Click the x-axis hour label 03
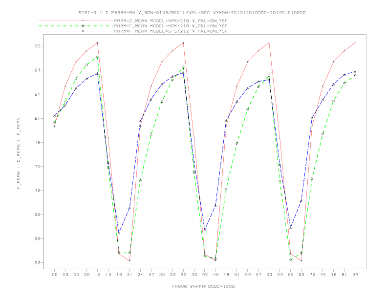The width and height of the screenshot is (387, 299). (65, 275)
